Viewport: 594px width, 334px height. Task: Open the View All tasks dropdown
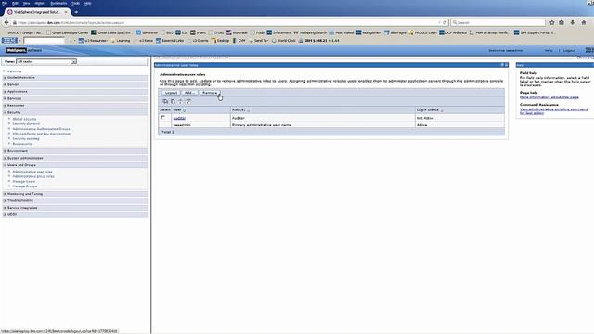[x=46, y=61]
